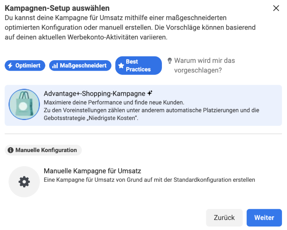Select the shopping bag campaign thumbnail
287x230 pixels.
pyautogui.click(x=24, y=104)
